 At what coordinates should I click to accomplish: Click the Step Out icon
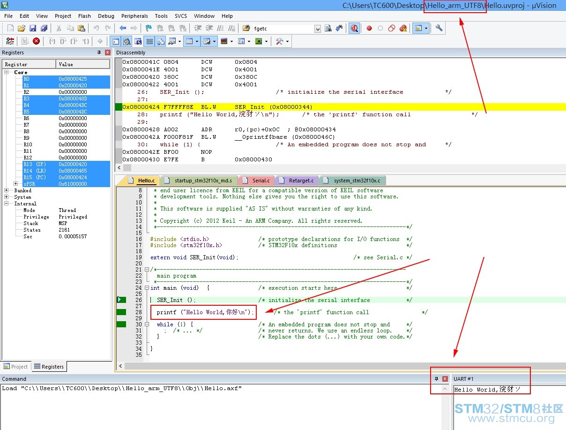point(74,41)
